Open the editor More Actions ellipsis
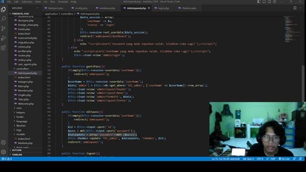 [x=300, y=8]
